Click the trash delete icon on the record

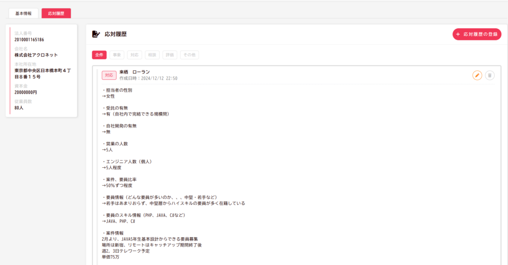pos(490,75)
